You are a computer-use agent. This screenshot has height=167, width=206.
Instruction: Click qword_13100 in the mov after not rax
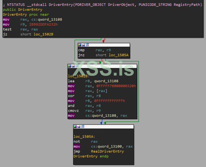tap(110, 147)
